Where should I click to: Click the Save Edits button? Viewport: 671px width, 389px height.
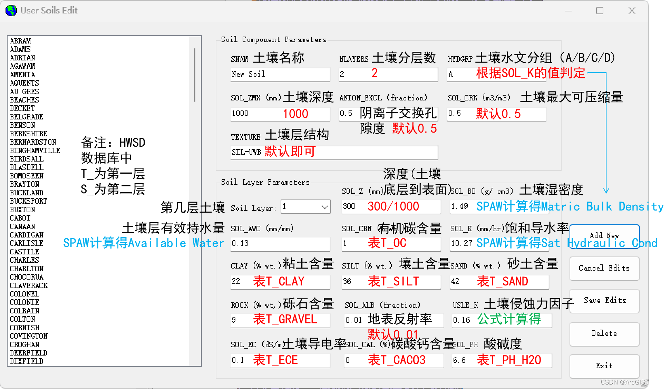coord(604,301)
